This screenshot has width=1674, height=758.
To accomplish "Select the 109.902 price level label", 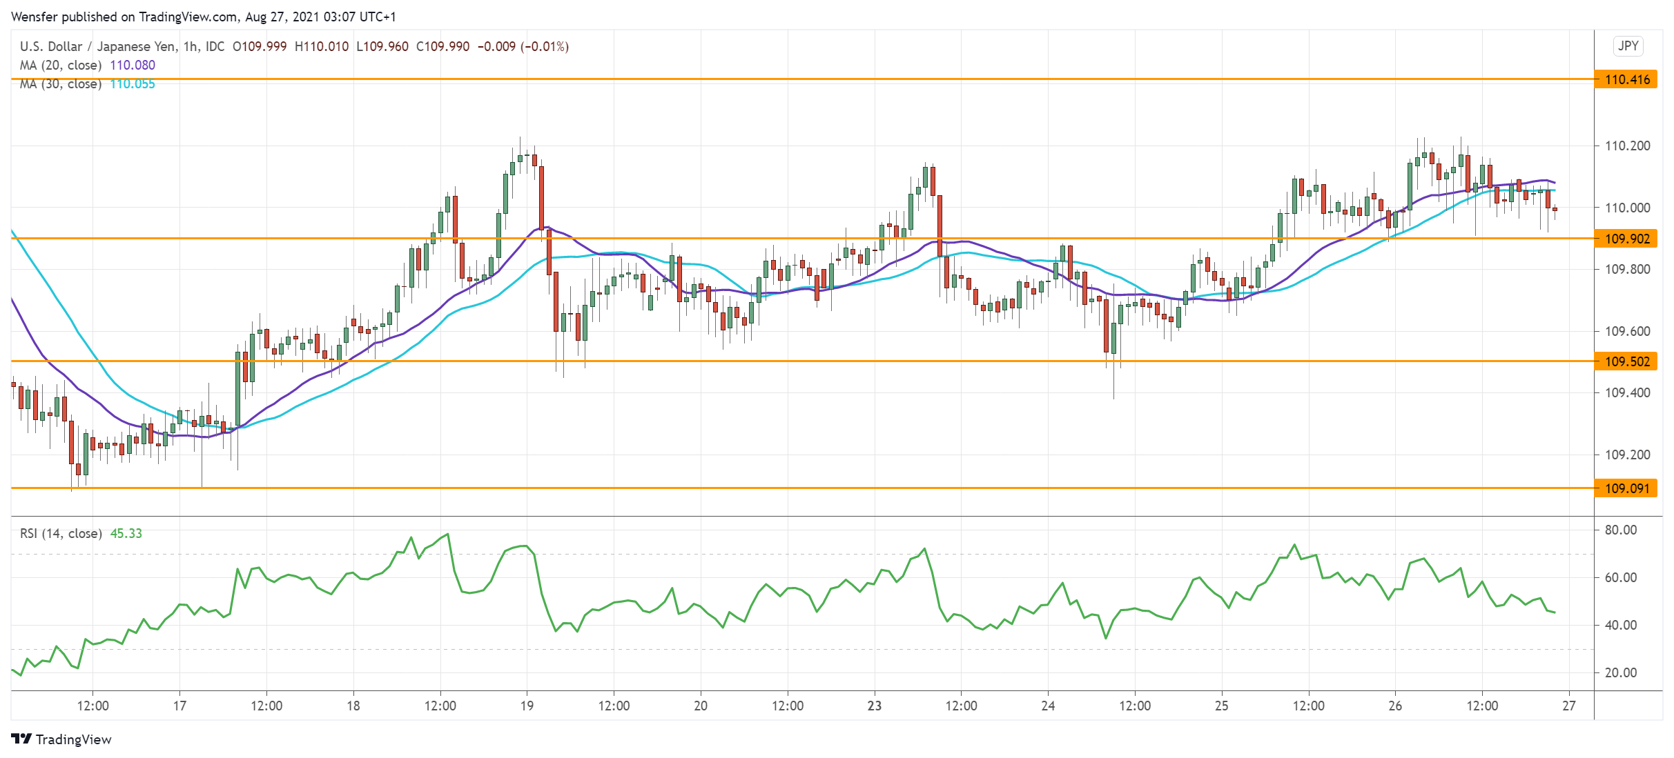I will (x=1626, y=239).
